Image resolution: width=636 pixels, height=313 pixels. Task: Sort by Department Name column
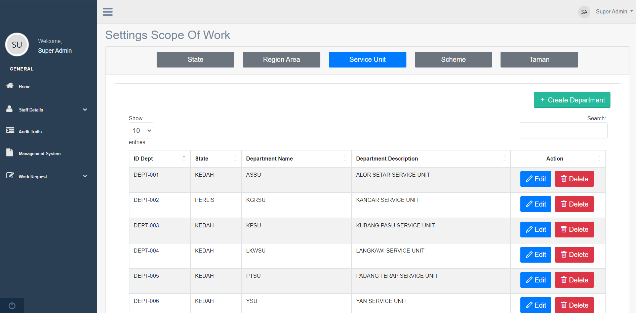tap(296, 159)
